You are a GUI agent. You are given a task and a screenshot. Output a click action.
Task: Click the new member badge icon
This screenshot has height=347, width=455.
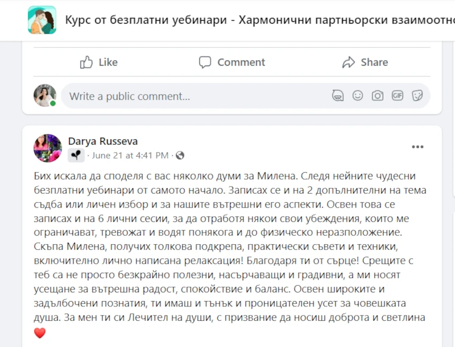click(x=76, y=156)
